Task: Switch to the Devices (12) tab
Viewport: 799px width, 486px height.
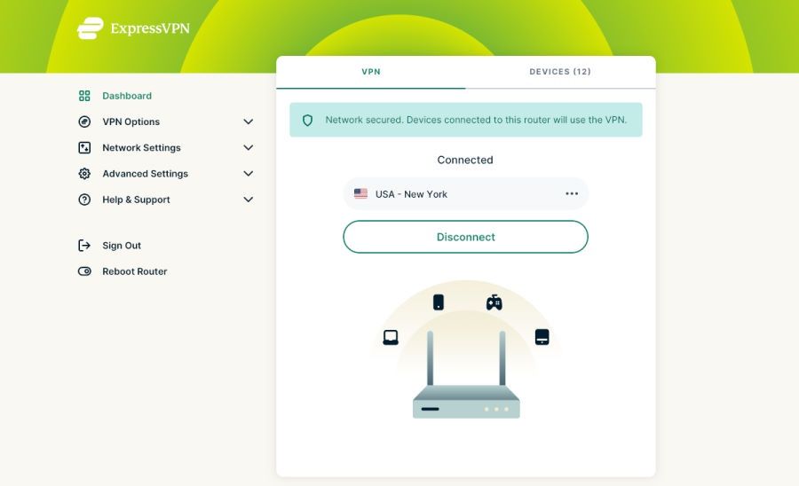Action: point(560,72)
